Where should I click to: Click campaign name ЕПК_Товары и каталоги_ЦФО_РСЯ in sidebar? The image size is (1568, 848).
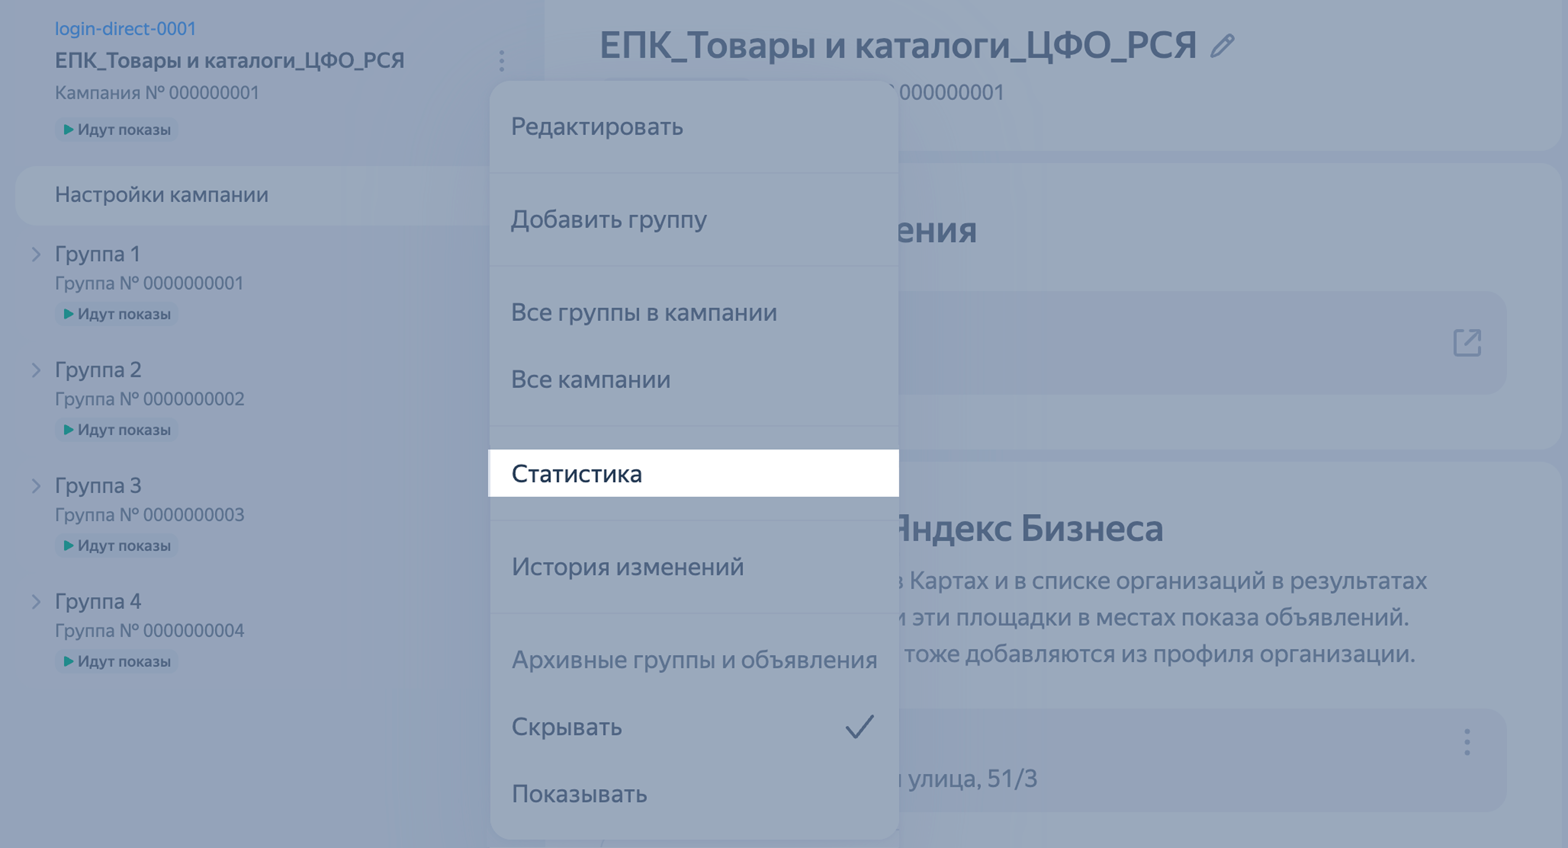pos(230,61)
